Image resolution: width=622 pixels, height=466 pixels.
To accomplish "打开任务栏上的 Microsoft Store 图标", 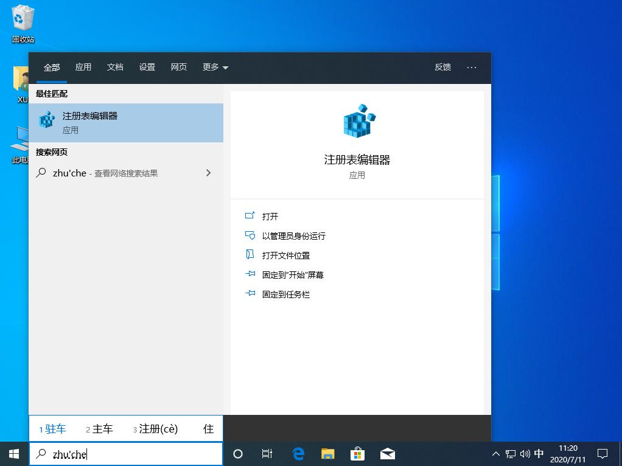I will tap(357, 453).
